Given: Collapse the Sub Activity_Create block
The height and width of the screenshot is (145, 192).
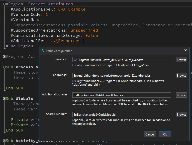Looking at the screenshot, I should pos(4,141).
